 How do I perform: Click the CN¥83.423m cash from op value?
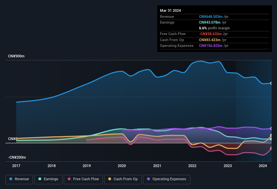coord(210,40)
